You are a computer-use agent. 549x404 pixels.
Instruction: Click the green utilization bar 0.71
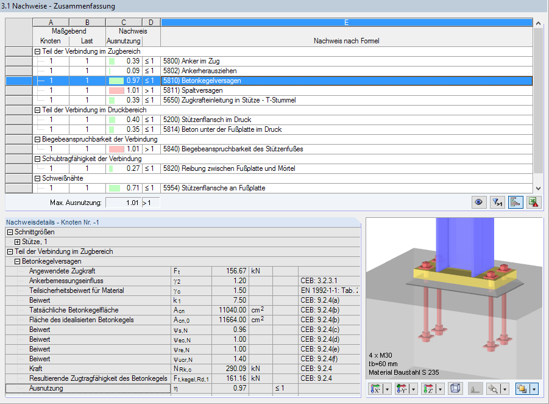115,189
